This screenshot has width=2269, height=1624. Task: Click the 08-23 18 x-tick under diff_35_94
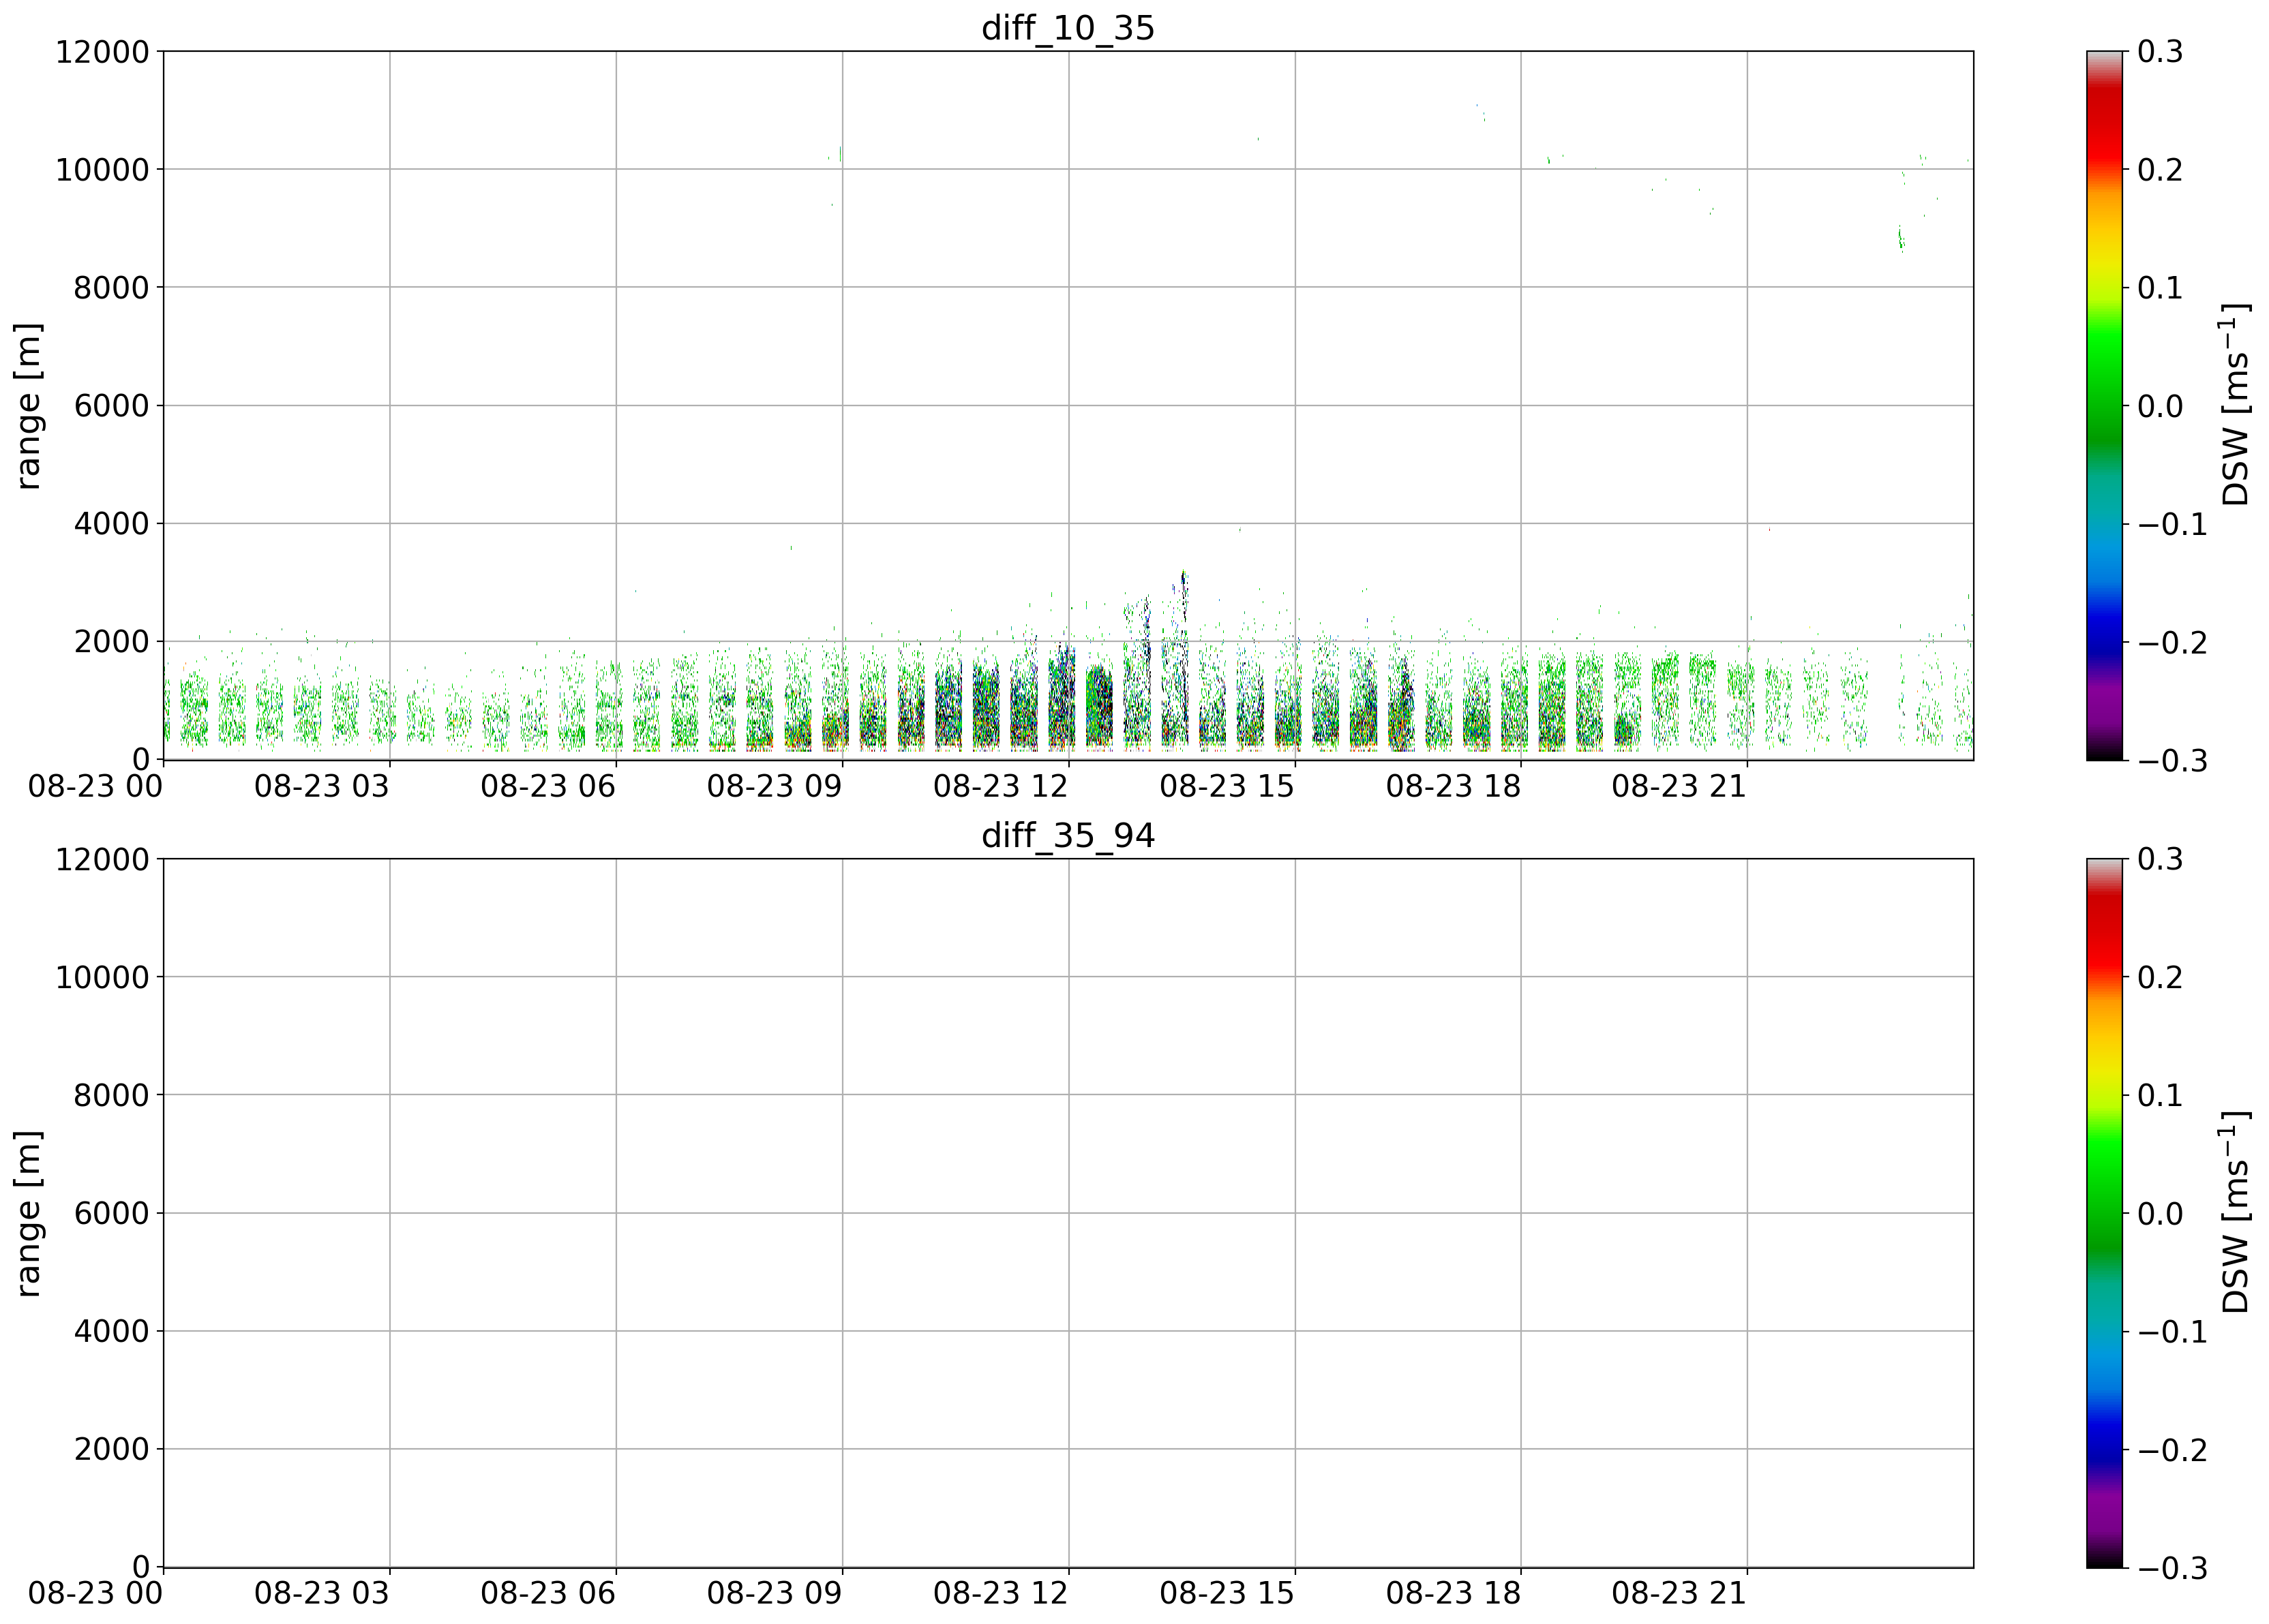tap(1453, 1593)
